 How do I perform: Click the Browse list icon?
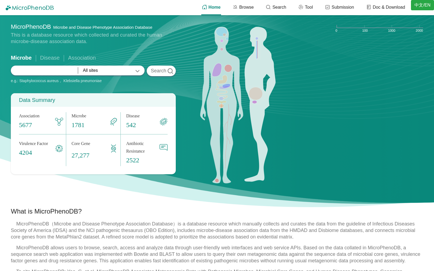(235, 7)
